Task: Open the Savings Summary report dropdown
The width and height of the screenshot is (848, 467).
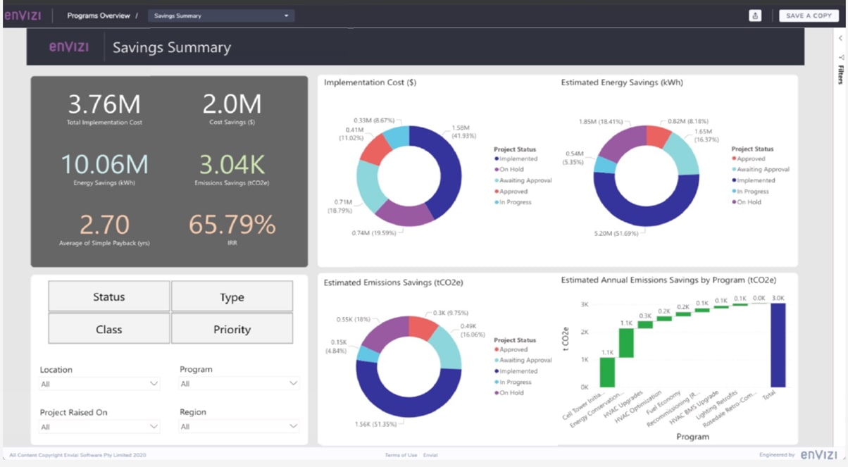Action: click(x=220, y=15)
